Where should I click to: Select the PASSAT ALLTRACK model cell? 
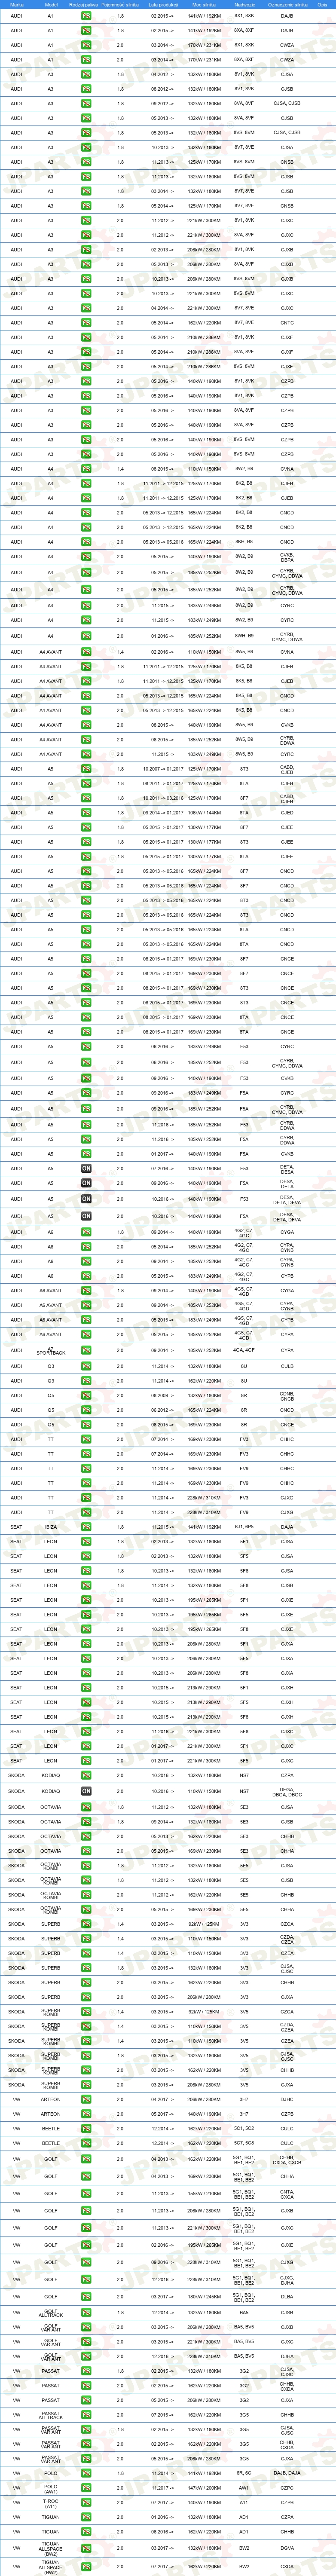tap(51, 2415)
